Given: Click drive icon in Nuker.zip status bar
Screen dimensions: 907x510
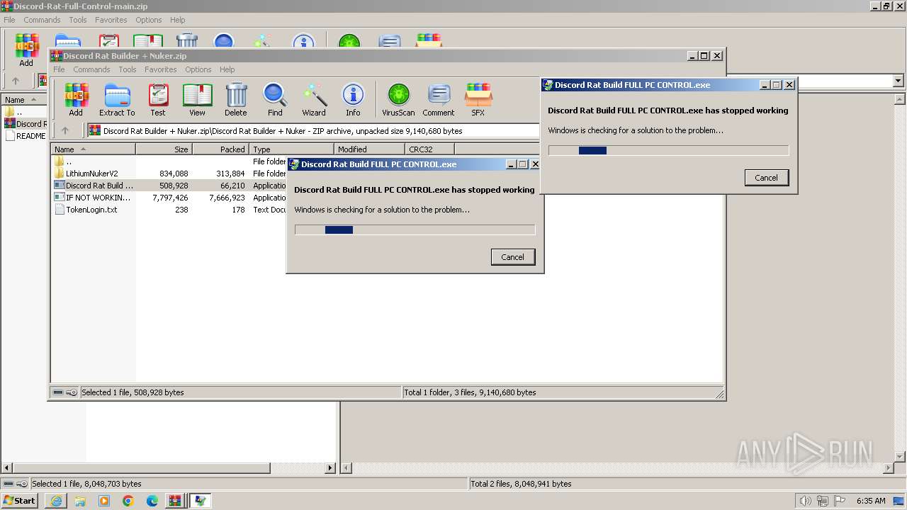Looking at the screenshot, I should pos(58,392).
